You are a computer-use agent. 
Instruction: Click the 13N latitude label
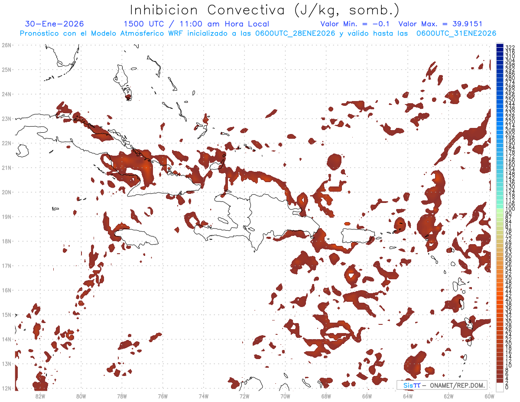point(6,363)
